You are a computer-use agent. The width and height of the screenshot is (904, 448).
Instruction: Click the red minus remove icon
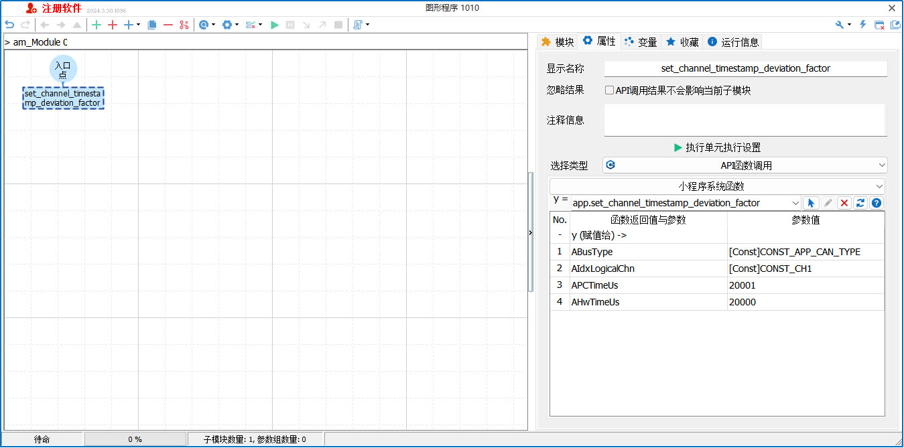click(x=168, y=25)
